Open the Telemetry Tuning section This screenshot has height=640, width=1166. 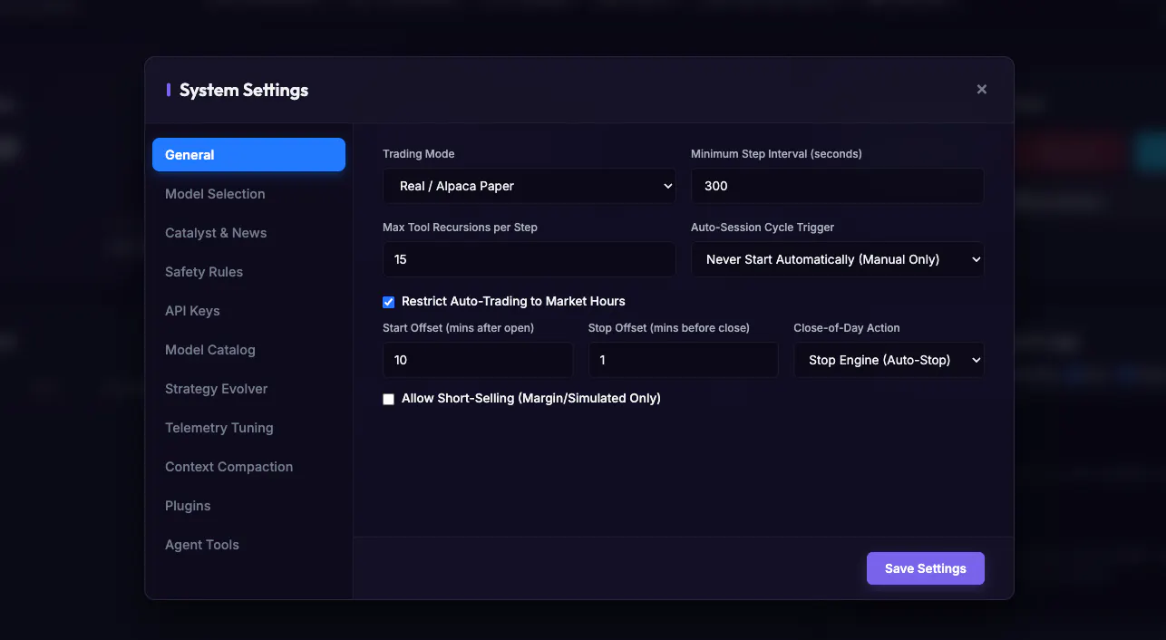[248, 427]
